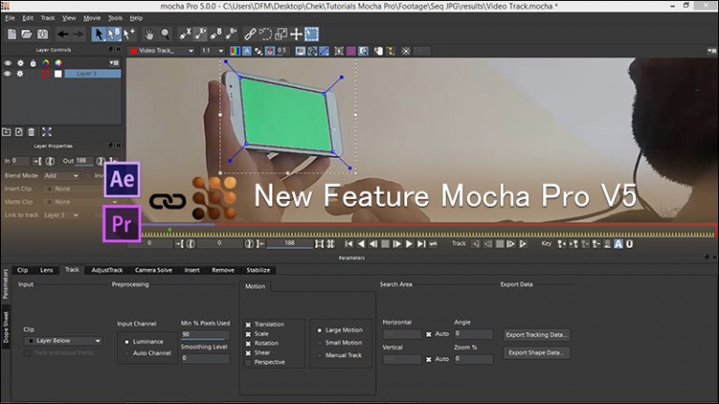719x404 pixels.
Task: Select the Add X-Spline to layer tool
Action: point(200,34)
